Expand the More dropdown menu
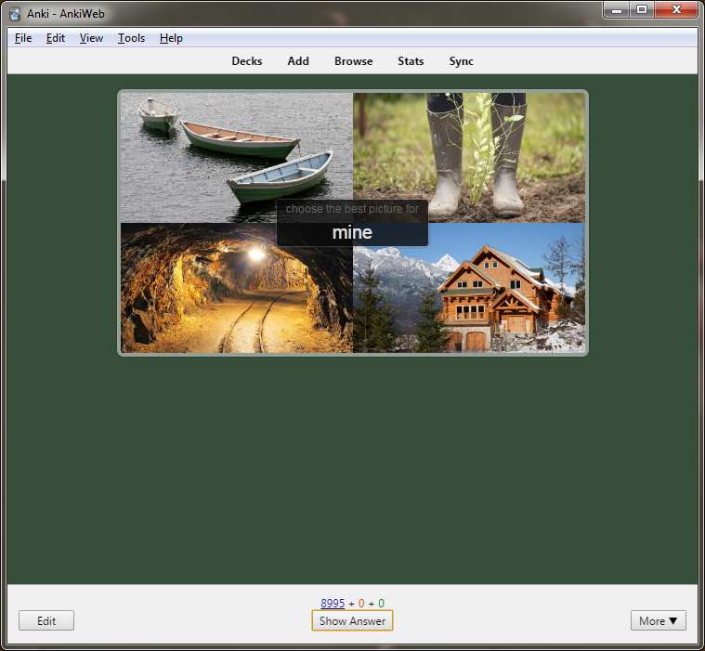Screen dimensions: 705x651 659,621
